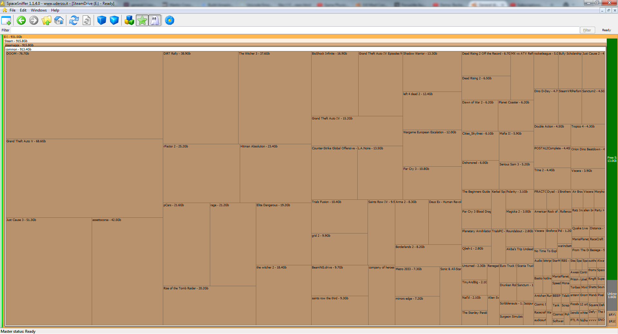
Task: Select the Cities_Skylines 6.1Gb block
Action: point(480,146)
